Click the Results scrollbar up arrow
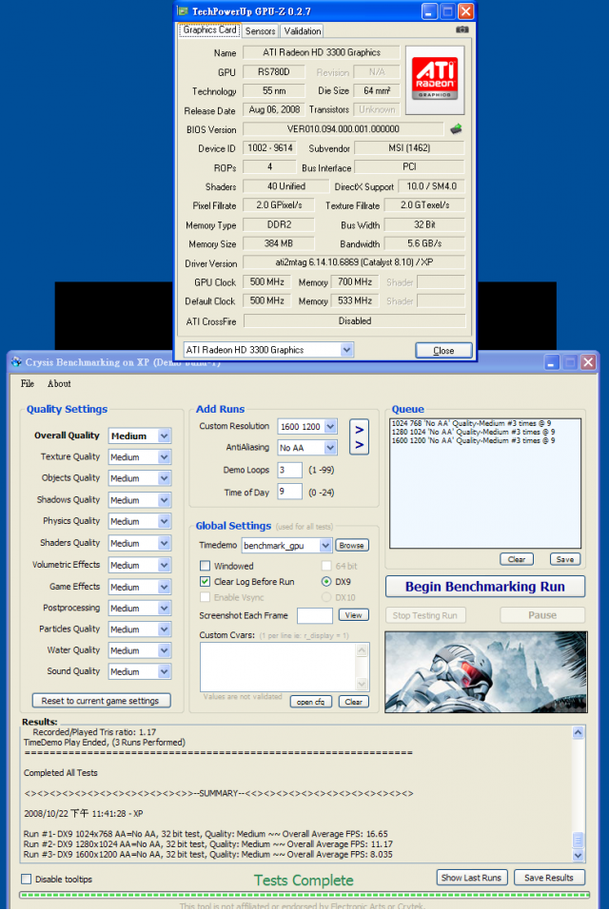 click(x=578, y=732)
